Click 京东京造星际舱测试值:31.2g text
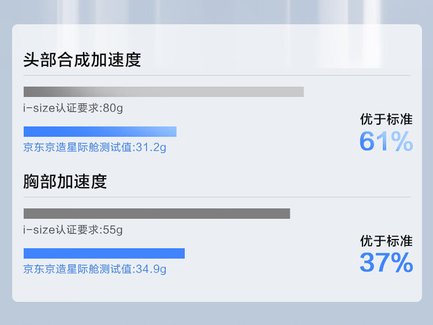Viewport: 433px width, 325px height. point(95,147)
